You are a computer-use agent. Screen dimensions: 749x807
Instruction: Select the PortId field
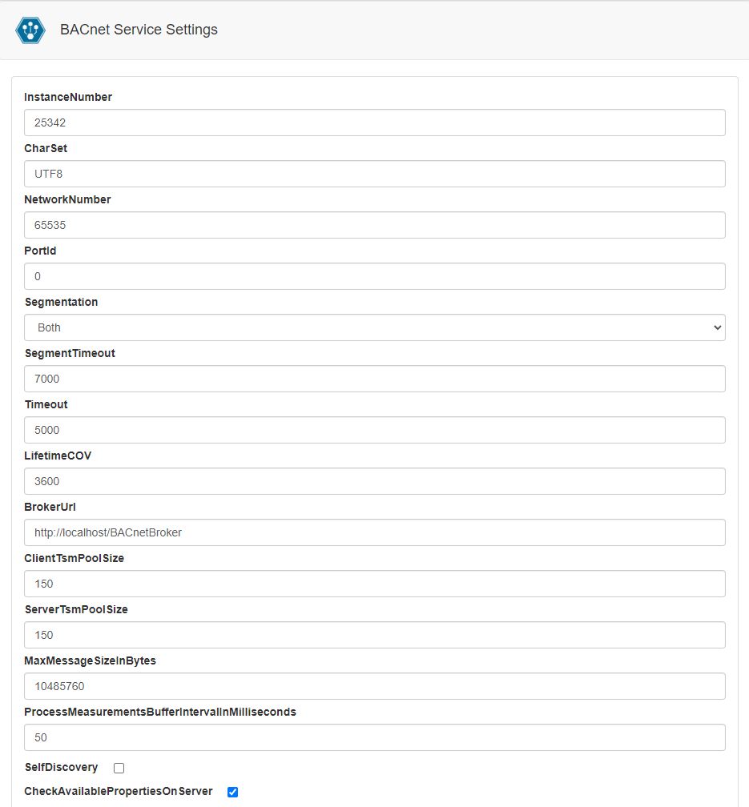point(374,276)
